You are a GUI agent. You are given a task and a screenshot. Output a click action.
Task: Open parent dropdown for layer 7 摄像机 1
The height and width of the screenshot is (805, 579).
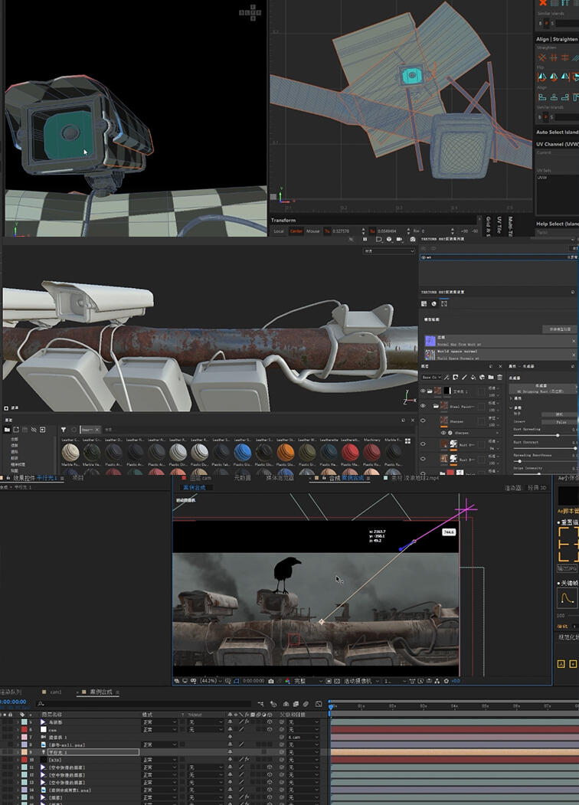coord(303,738)
